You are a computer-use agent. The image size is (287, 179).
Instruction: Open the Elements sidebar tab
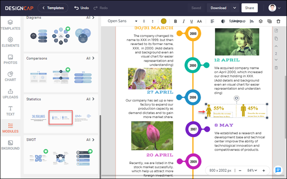pos(10,42)
